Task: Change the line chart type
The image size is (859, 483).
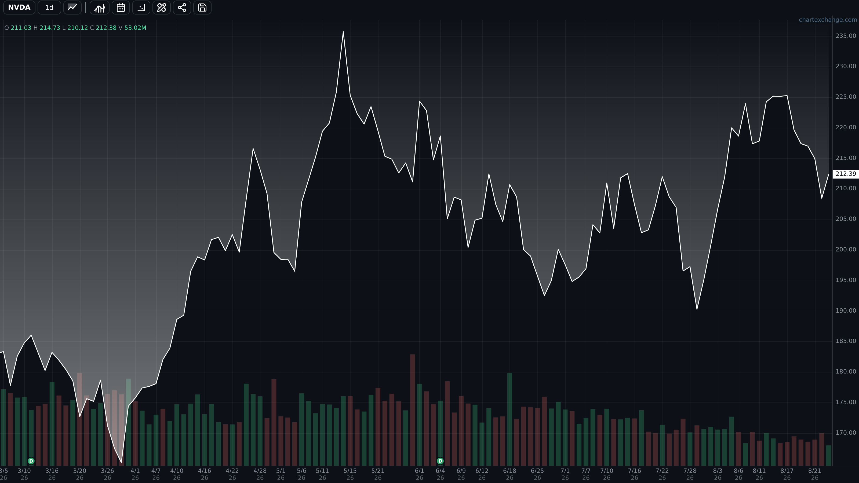Action: (72, 7)
